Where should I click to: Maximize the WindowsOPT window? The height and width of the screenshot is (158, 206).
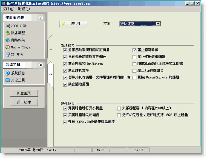pyautogui.click(x=192, y=4)
